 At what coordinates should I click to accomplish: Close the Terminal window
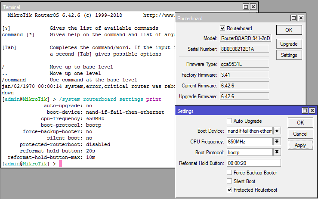click(x=253, y=7)
